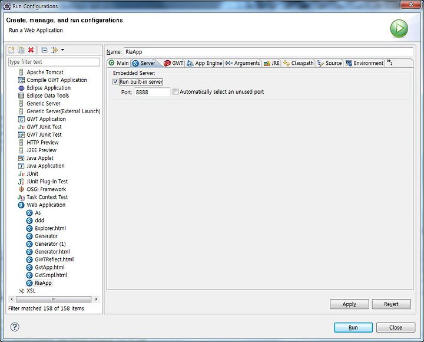Viewport: 424px width, 342px height.
Task: Click the OSGi Framework icon
Action: 21,189
